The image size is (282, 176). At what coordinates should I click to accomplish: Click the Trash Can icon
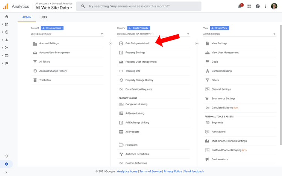click(35, 80)
